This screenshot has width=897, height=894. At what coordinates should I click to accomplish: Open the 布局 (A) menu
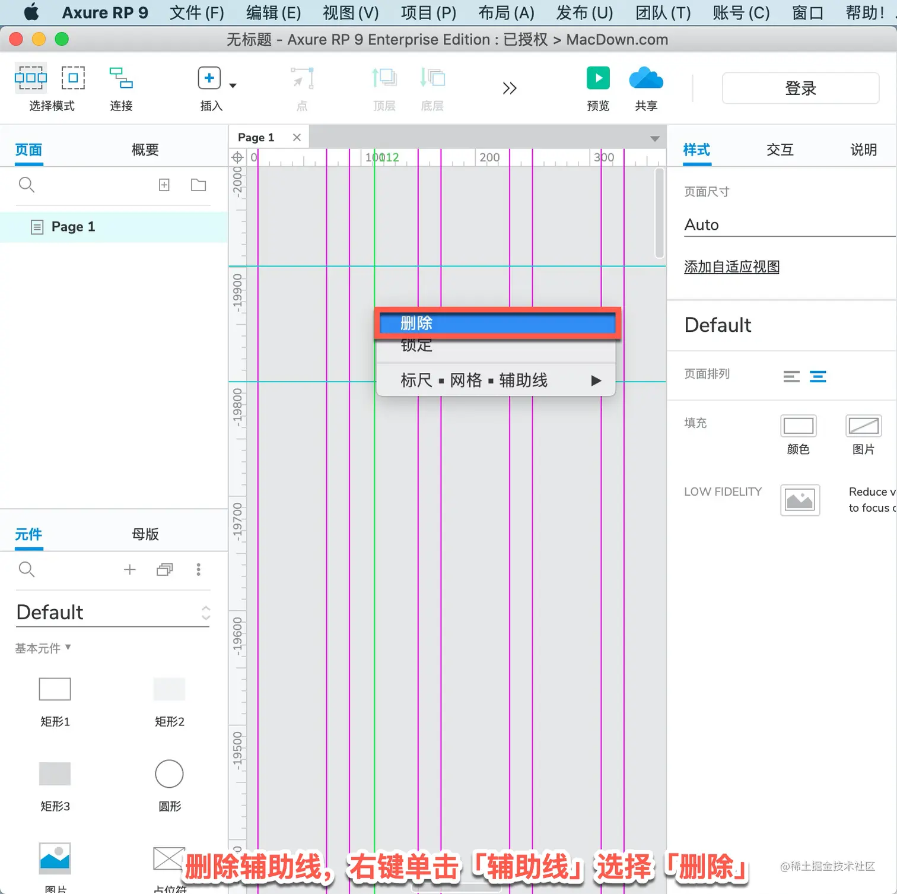pyautogui.click(x=506, y=12)
